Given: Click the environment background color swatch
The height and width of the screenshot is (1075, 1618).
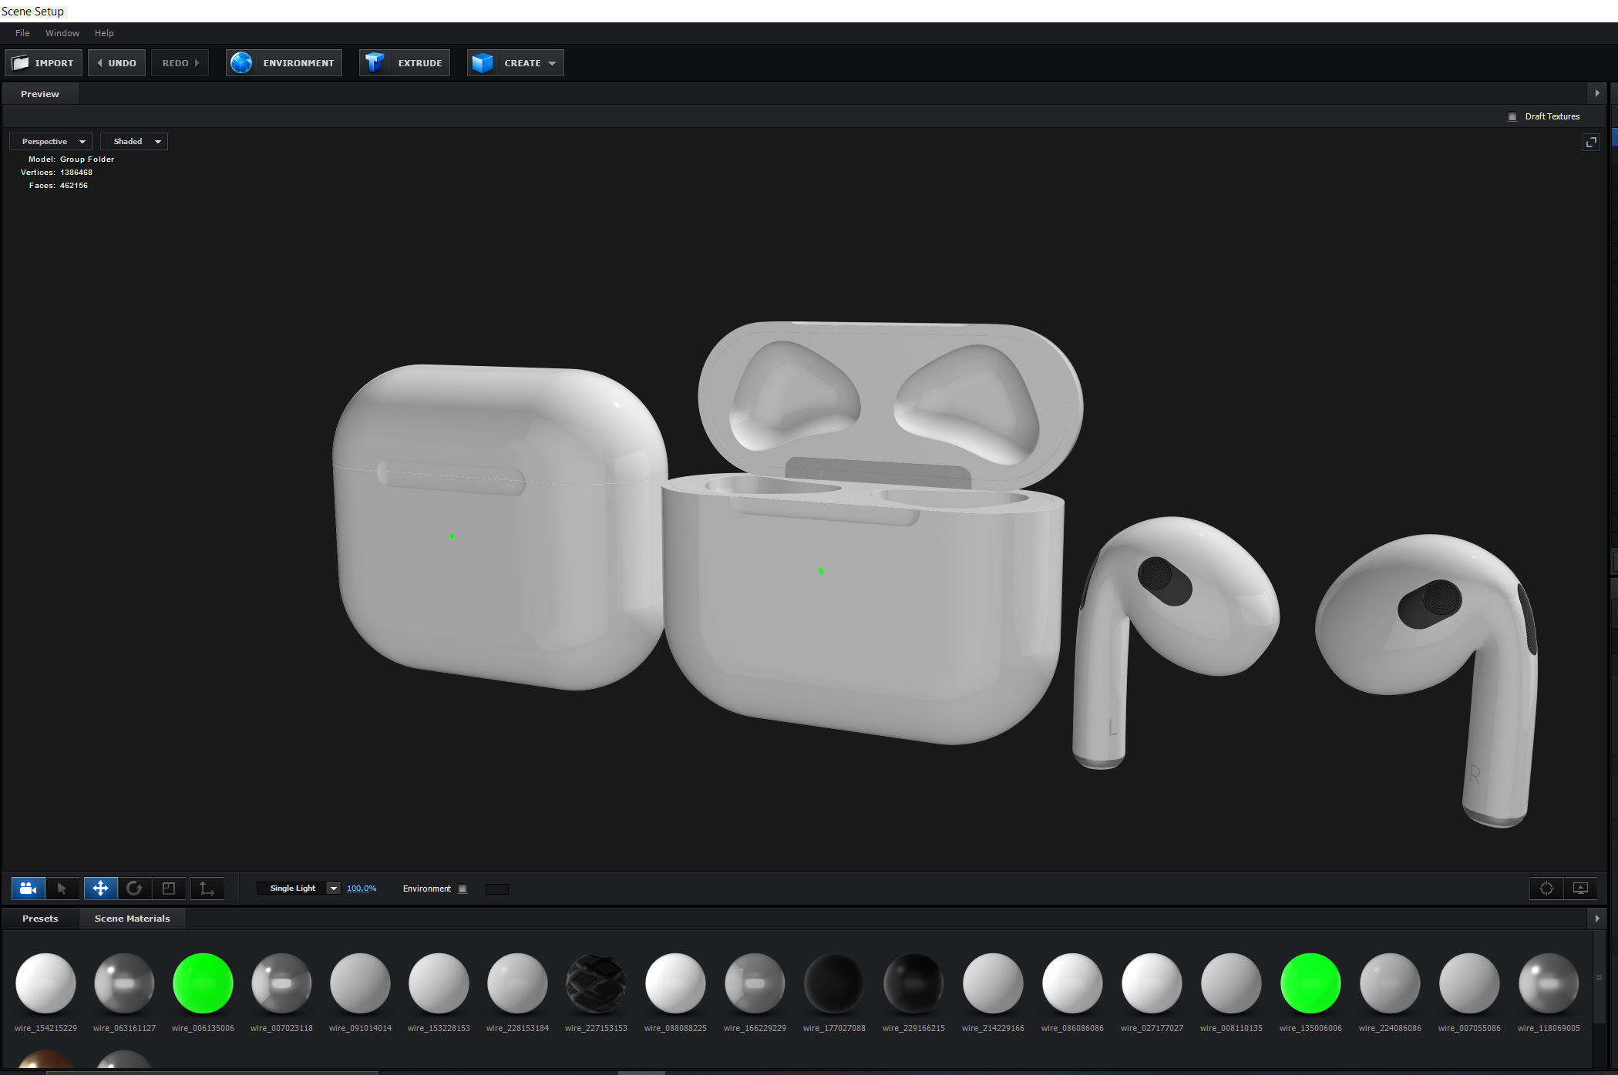Looking at the screenshot, I should [497, 889].
